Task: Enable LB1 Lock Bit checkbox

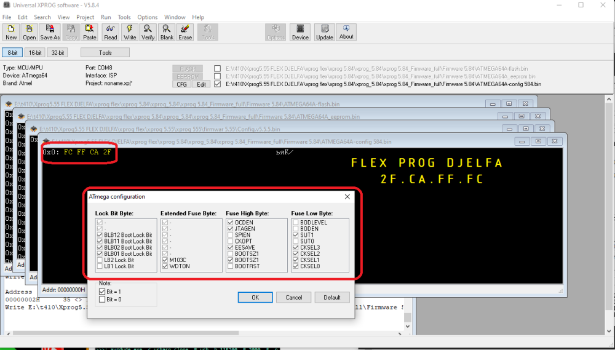Action: [100, 266]
